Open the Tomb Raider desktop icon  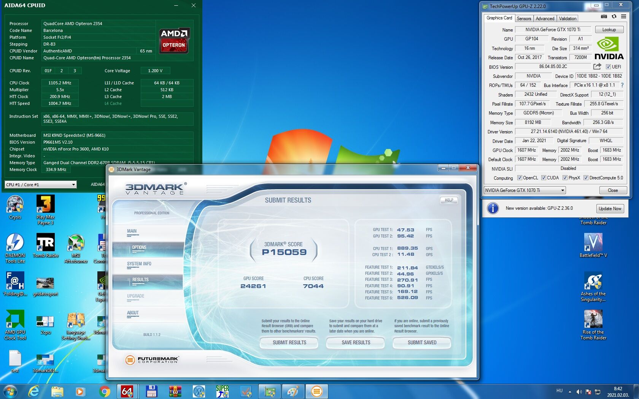click(x=46, y=245)
